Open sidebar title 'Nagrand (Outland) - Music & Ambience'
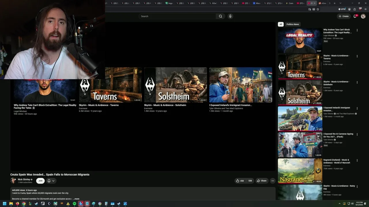Image resolution: width=369 pixels, height=207 pixels. 337,161
